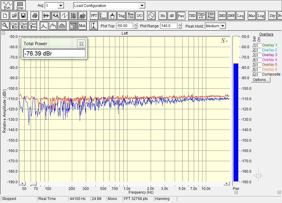This screenshot has width=282, height=203.
Task: Check the Composite overlay checkbox
Action: [259, 74]
